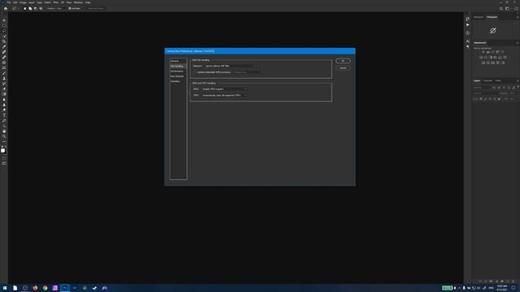
Task: Open the notification center in taskbar
Action: (x=513, y=288)
